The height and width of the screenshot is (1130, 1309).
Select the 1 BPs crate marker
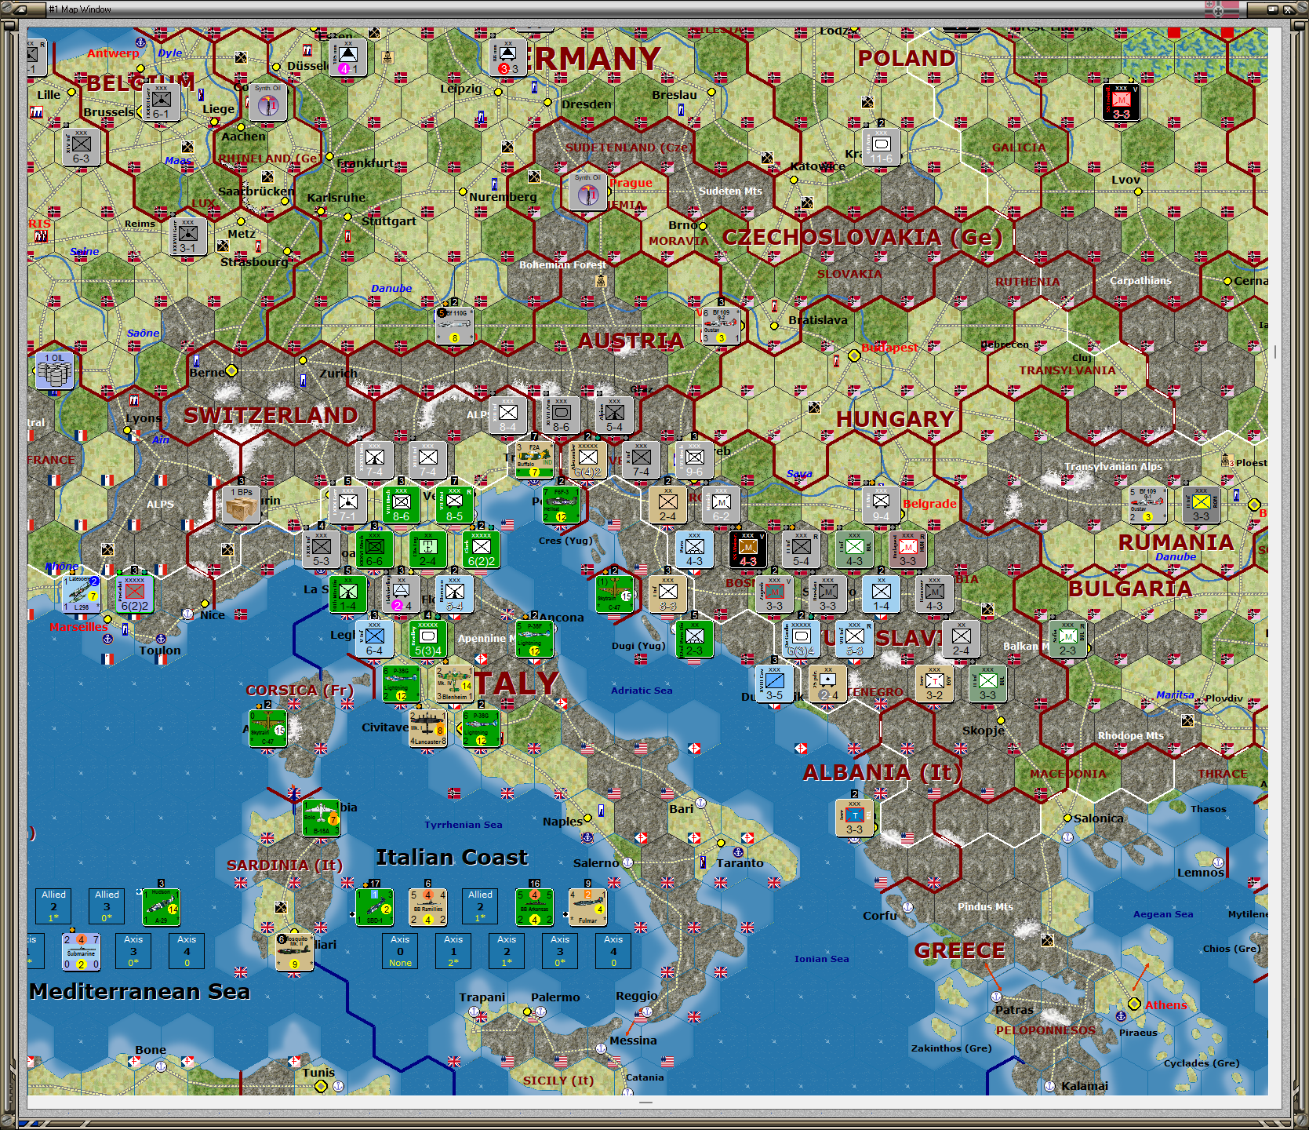[241, 505]
